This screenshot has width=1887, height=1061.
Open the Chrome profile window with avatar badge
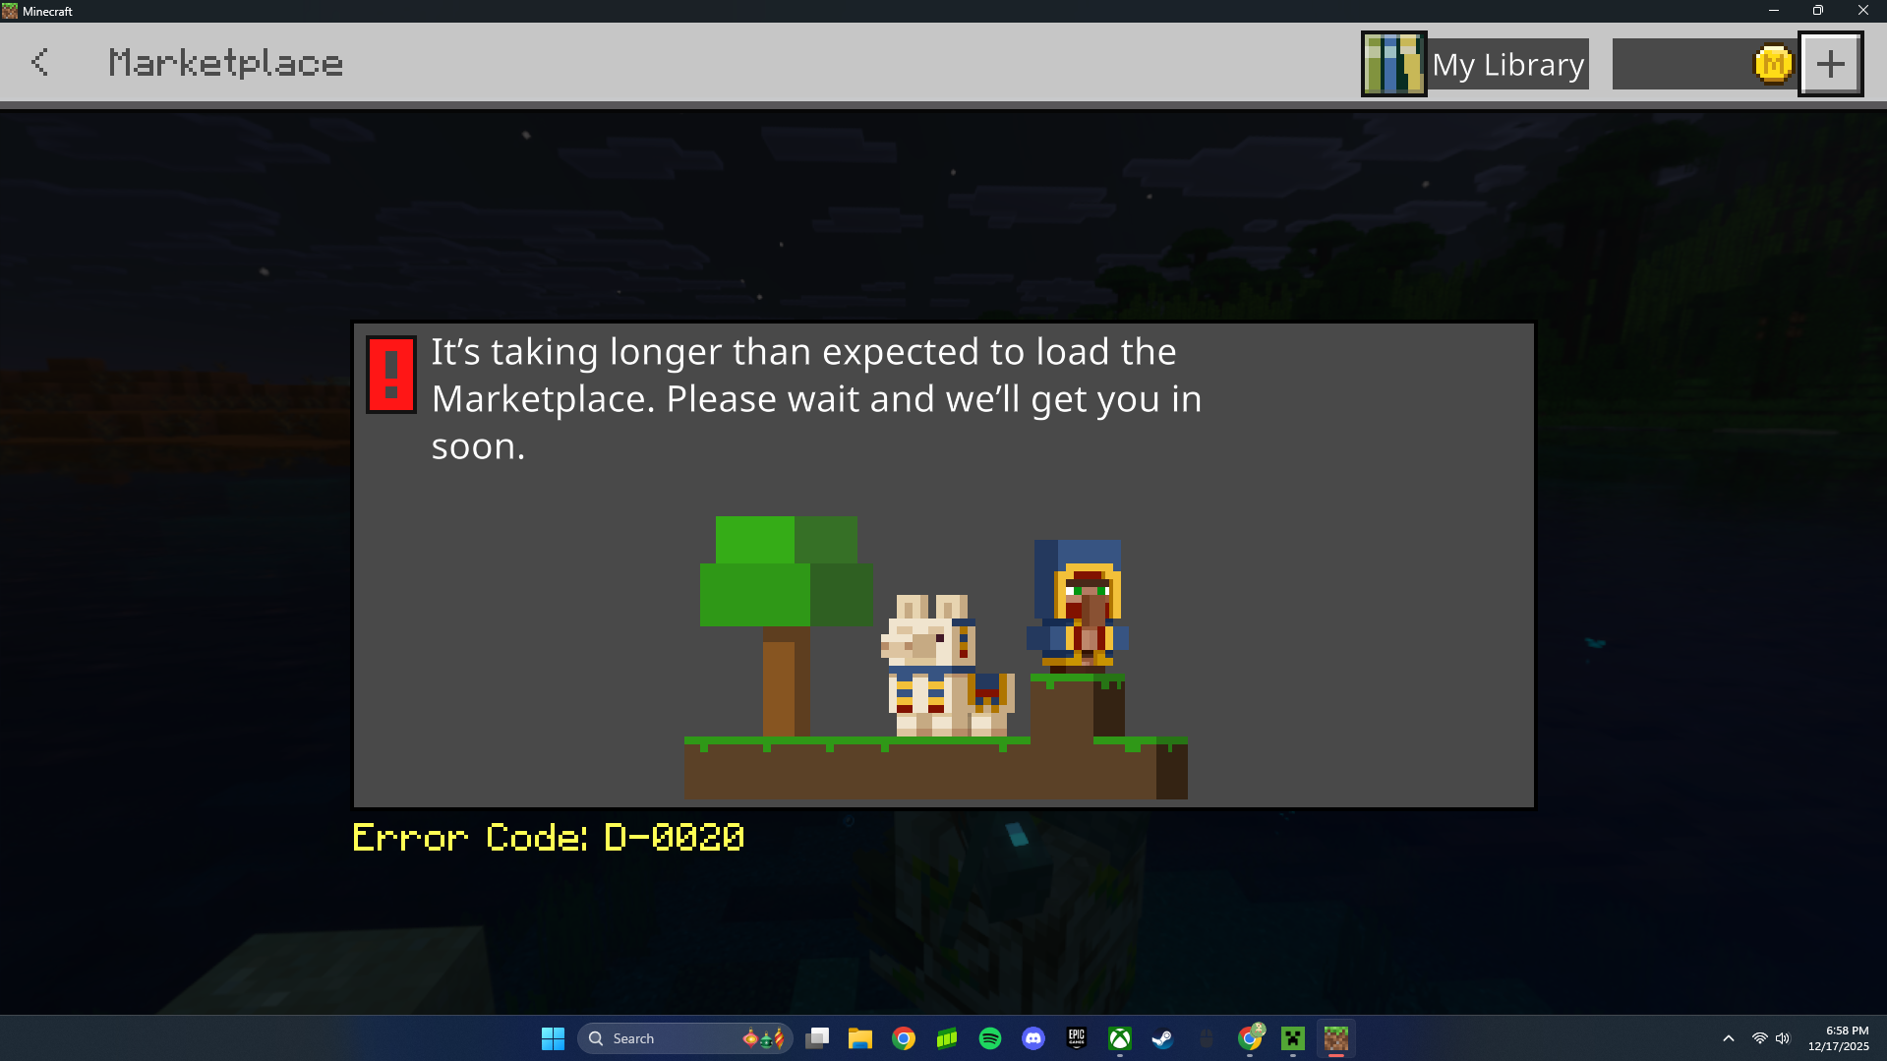point(1250,1038)
